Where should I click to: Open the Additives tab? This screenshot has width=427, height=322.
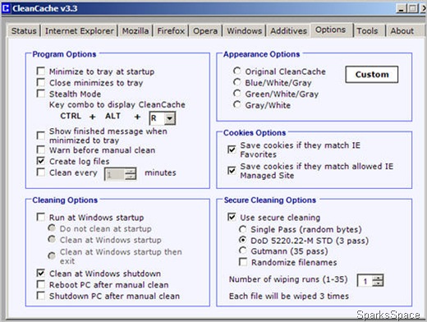pos(288,30)
